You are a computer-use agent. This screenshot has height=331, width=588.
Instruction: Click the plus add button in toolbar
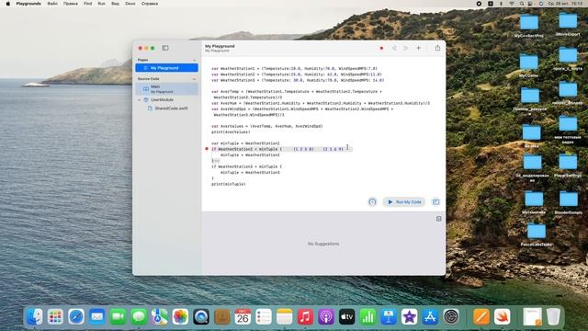click(x=419, y=48)
